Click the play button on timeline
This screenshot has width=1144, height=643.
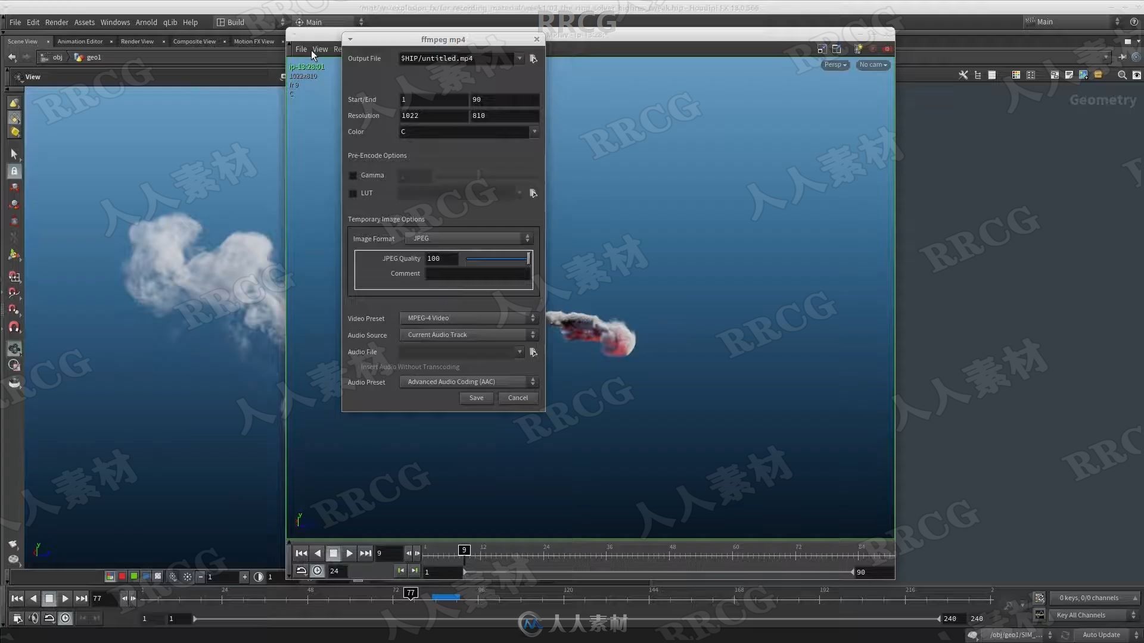click(x=348, y=553)
